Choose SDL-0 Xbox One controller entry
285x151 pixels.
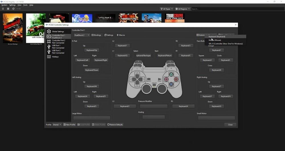pyautogui.click(x=225, y=44)
